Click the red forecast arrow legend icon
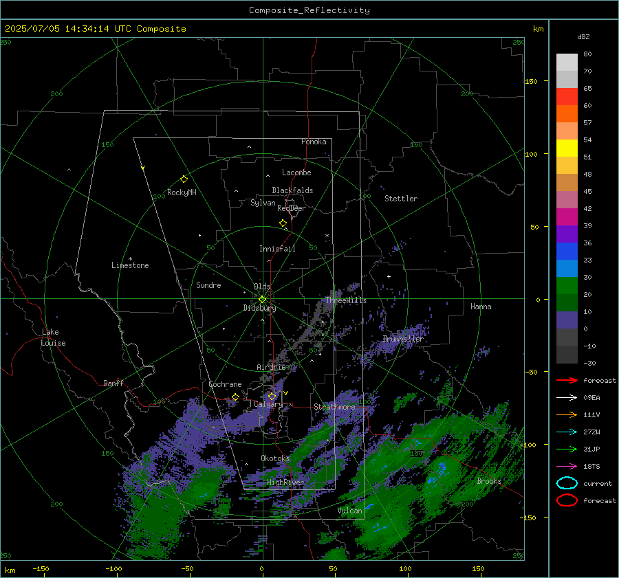 click(x=567, y=380)
